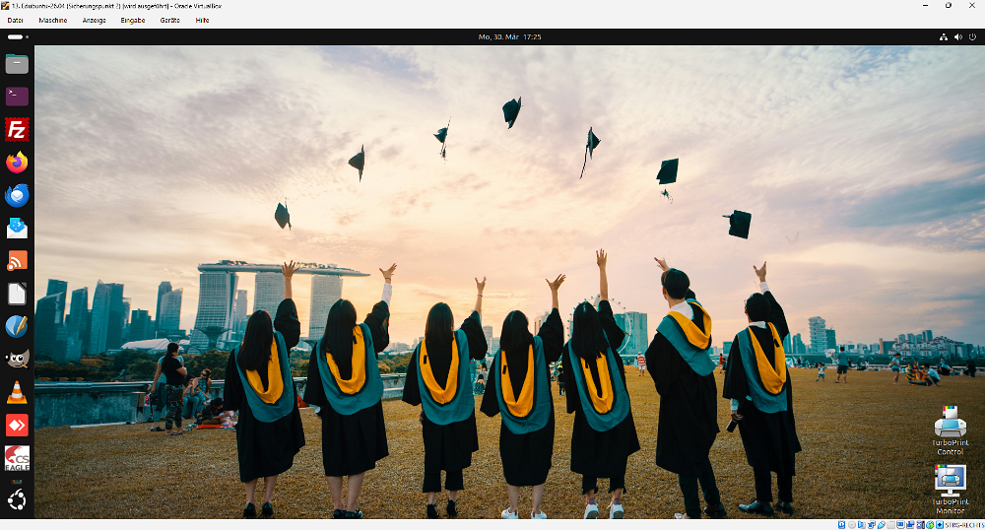Open the Anzeige menu in VirtualBox
The width and height of the screenshot is (985, 530).
point(95,20)
